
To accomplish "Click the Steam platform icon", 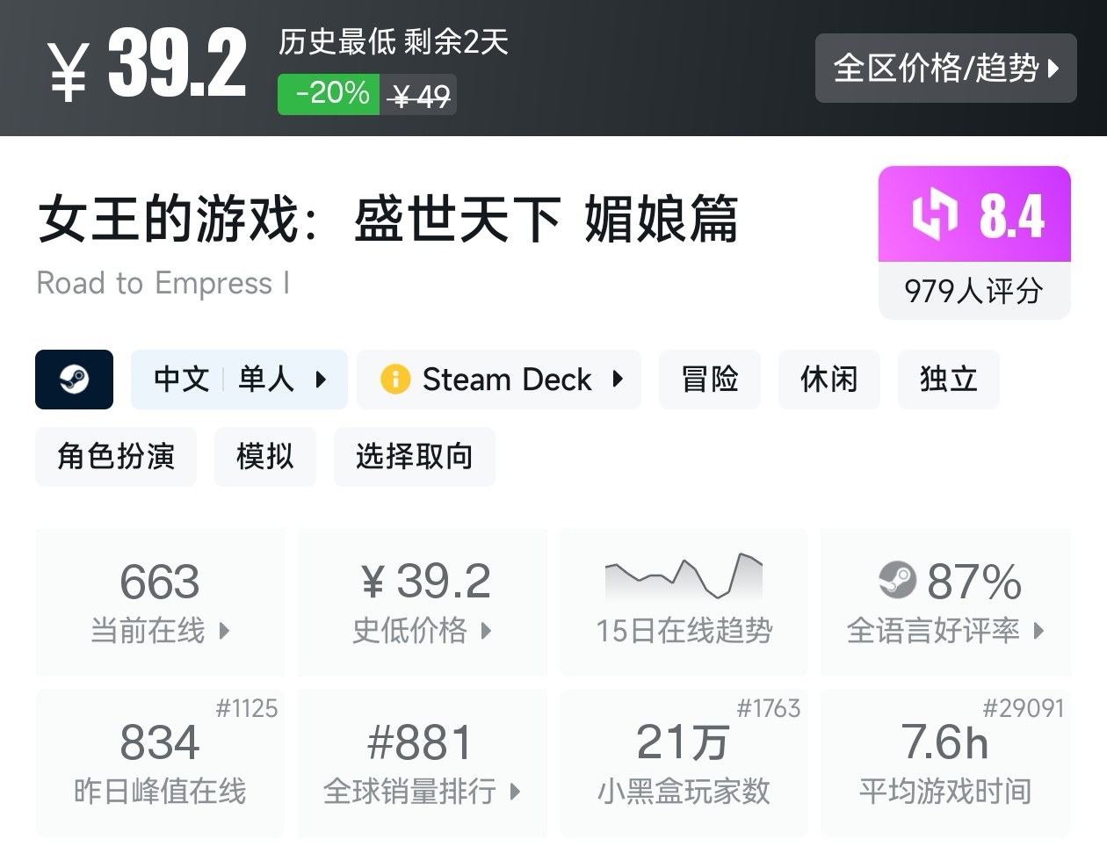I will pos(74,380).
